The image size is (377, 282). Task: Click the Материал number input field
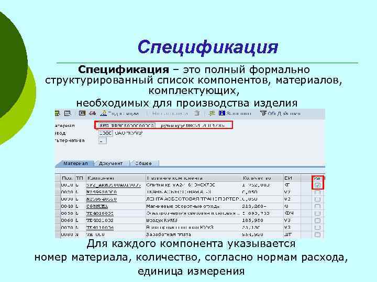click(127, 125)
